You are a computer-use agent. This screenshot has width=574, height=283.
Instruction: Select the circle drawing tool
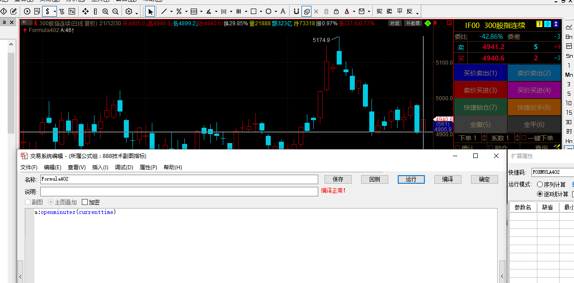268,11
